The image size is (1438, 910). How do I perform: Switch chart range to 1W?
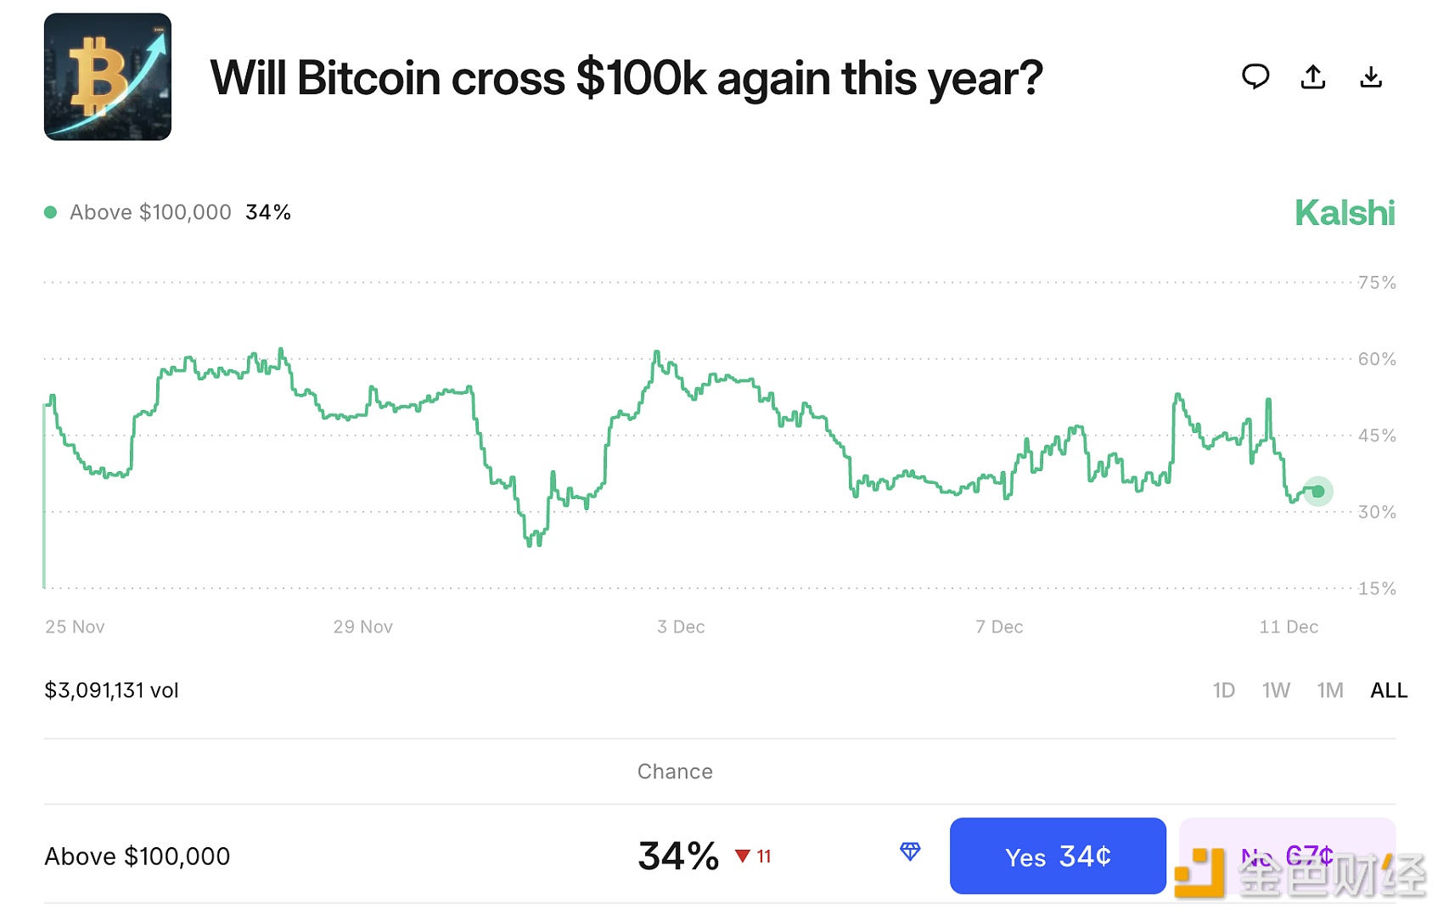[1276, 690]
